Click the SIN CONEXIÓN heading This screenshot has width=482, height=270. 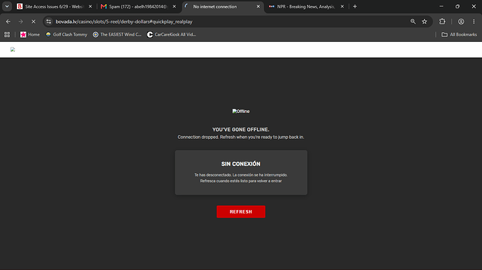(x=241, y=164)
